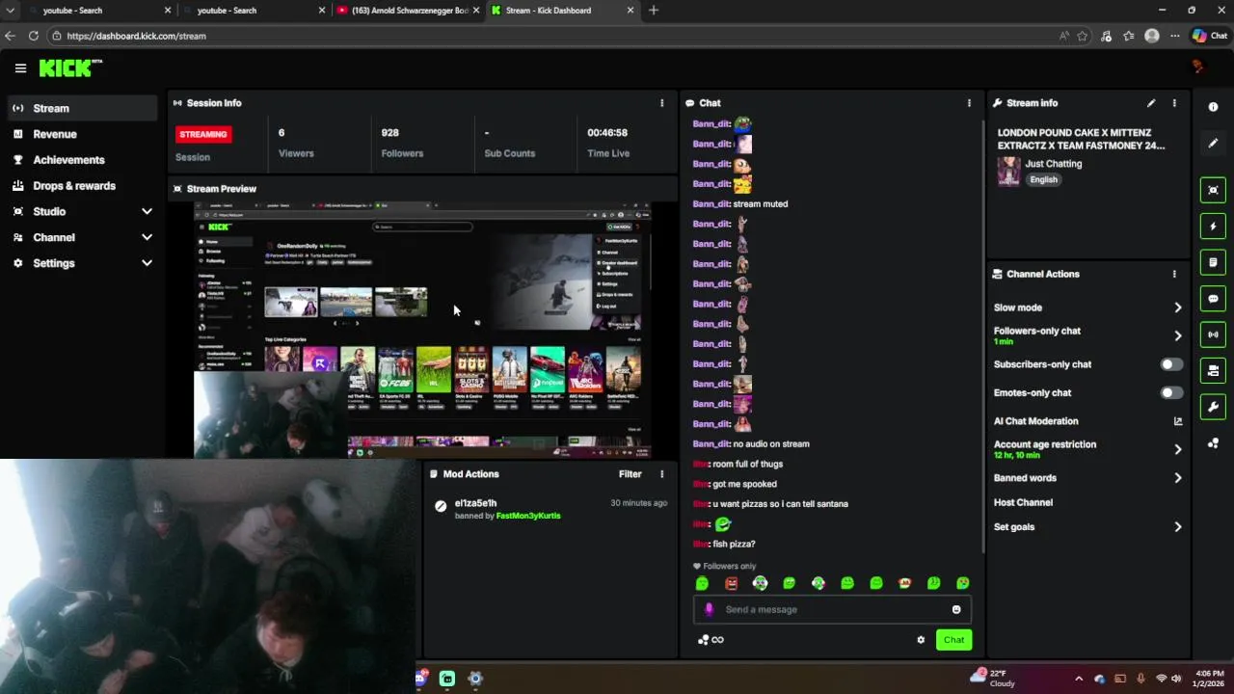Click the purple identity badge in message box

tap(709, 609)
